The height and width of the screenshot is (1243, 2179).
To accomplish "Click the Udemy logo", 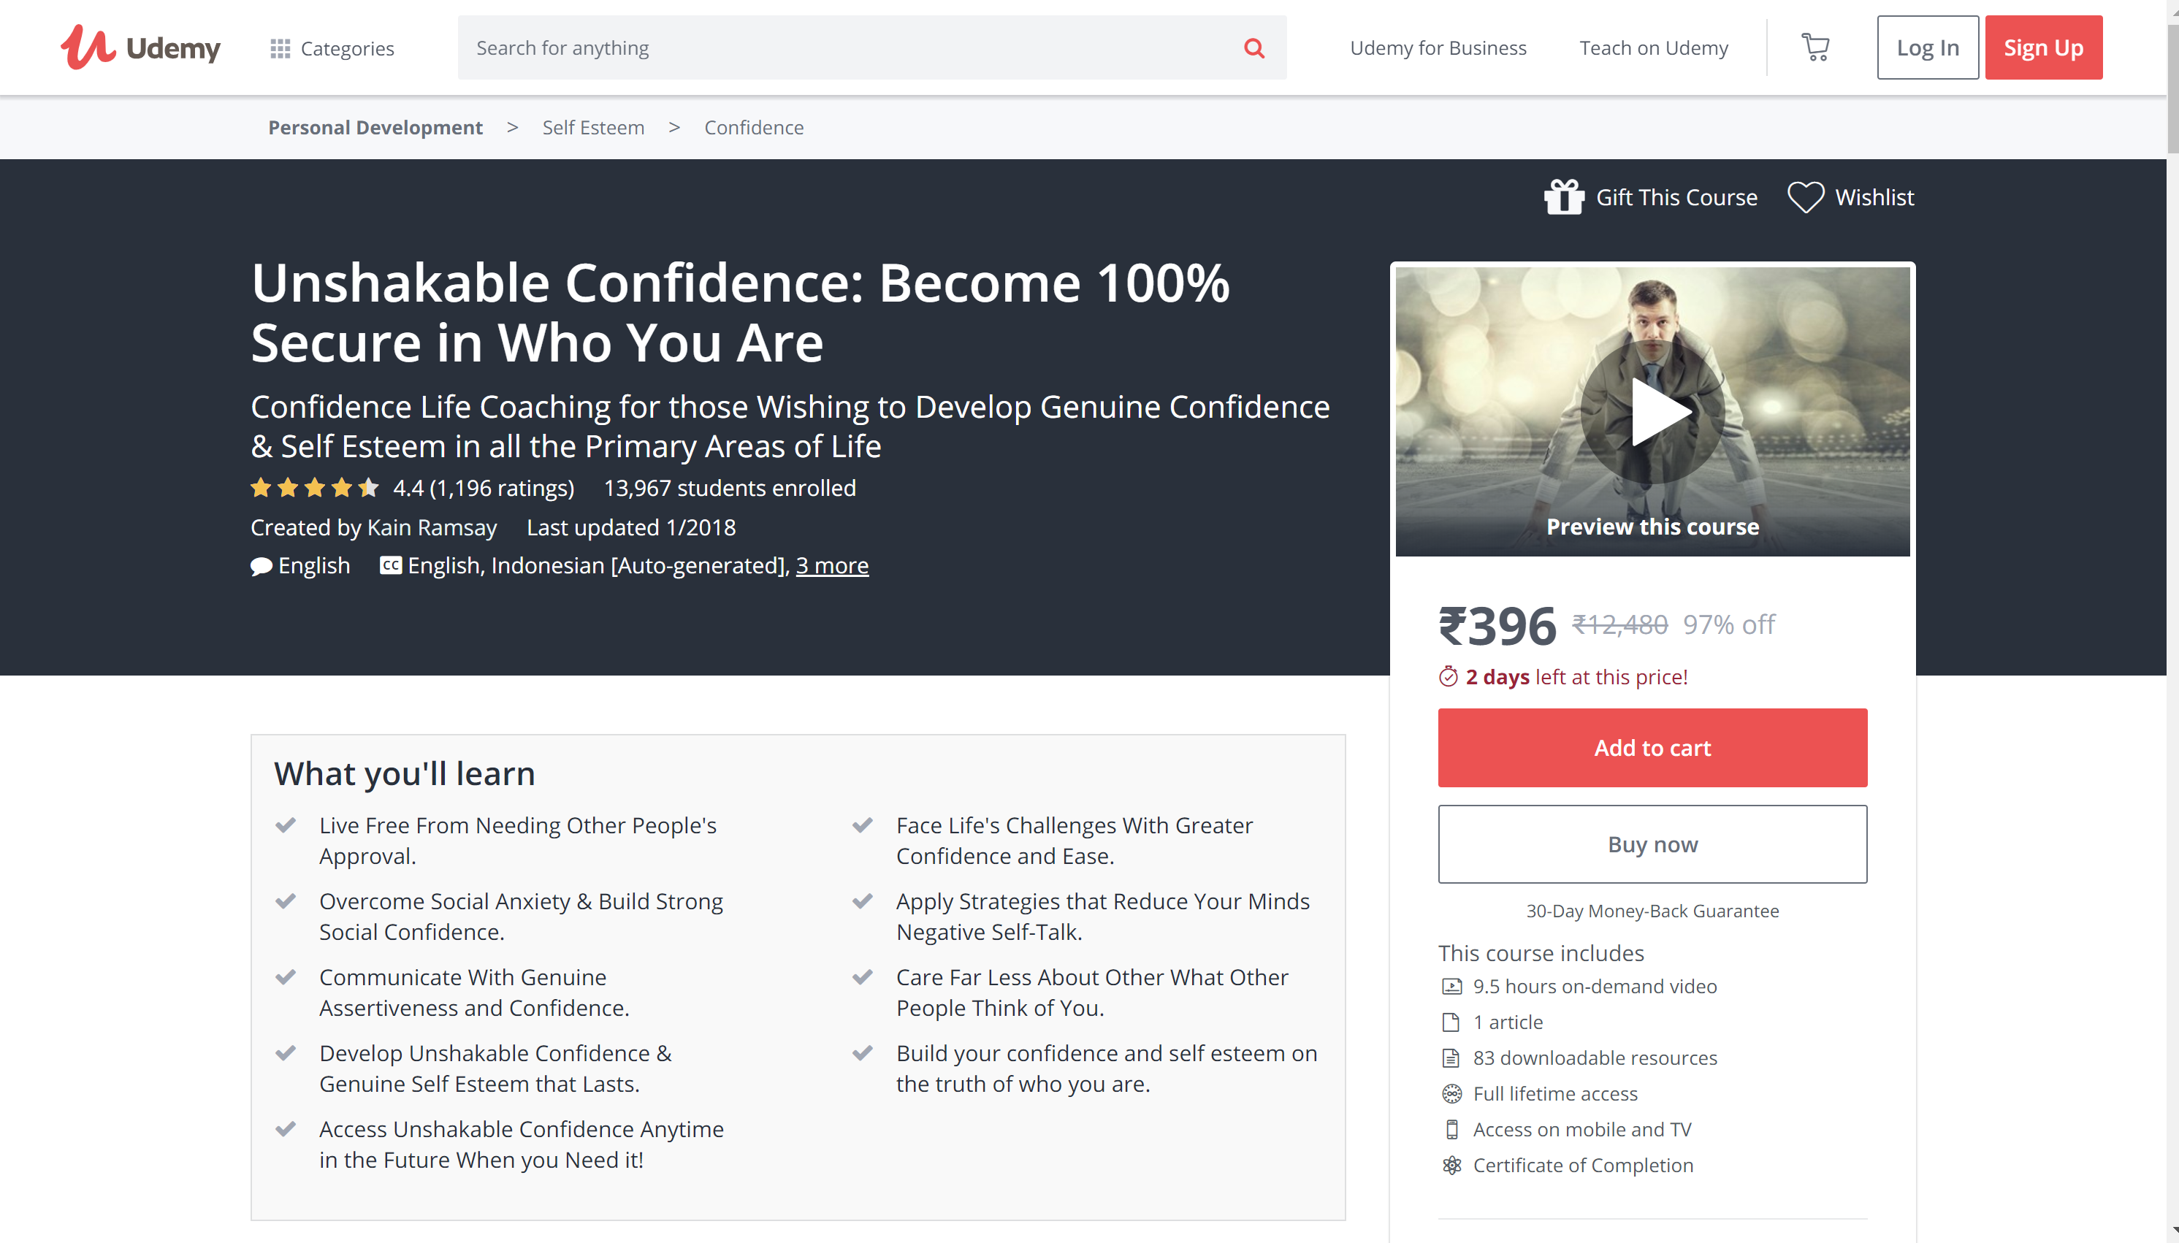I will (140, 47).
